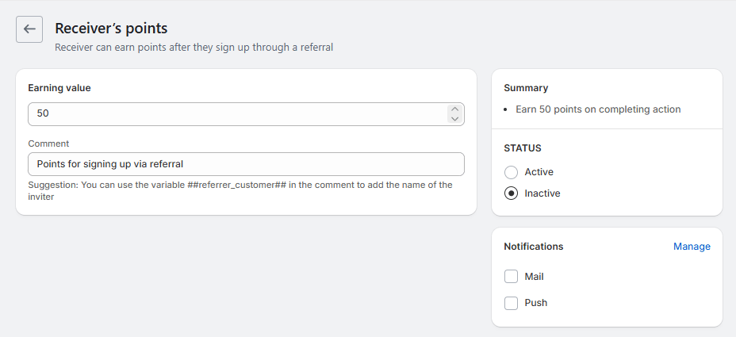
Task: Increase earning value with up arrow
Action: coord(454,109)
